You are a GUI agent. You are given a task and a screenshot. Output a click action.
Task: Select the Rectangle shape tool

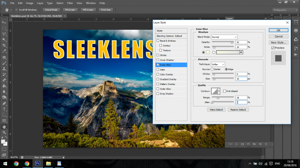[x=4, y=121]
